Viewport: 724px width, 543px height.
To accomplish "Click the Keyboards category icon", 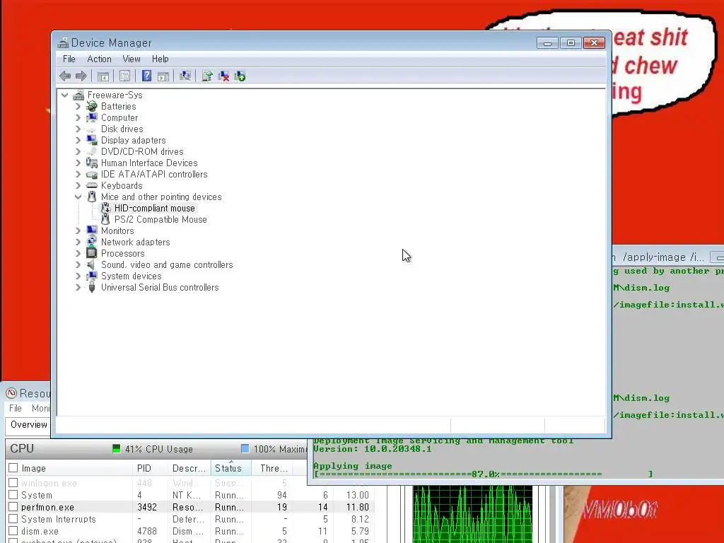I will click(x=91, y=185).
